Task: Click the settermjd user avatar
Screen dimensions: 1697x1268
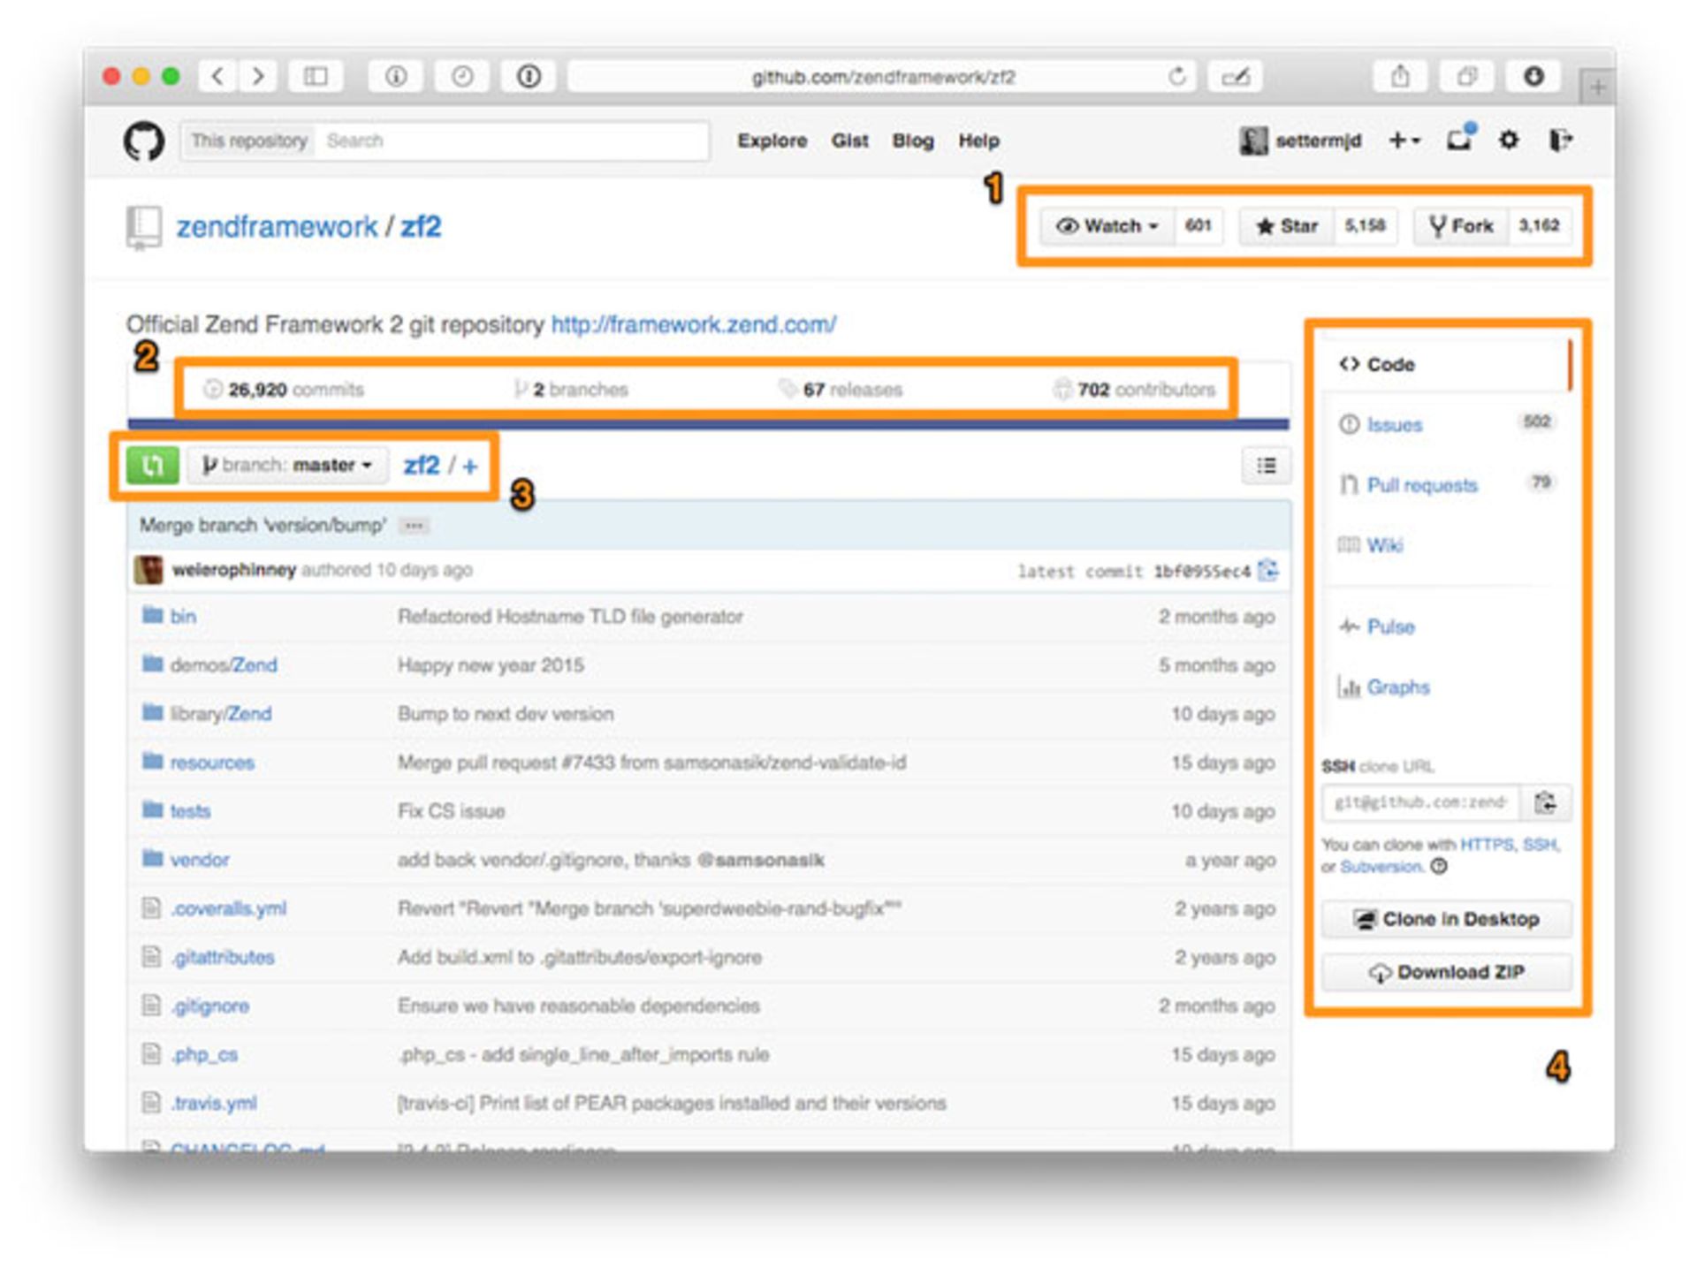Action: [1252, 140]
